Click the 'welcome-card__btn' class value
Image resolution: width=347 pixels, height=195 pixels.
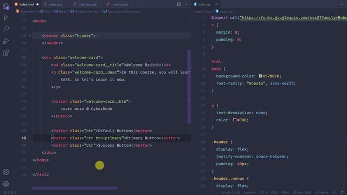(x=106, y=101)
